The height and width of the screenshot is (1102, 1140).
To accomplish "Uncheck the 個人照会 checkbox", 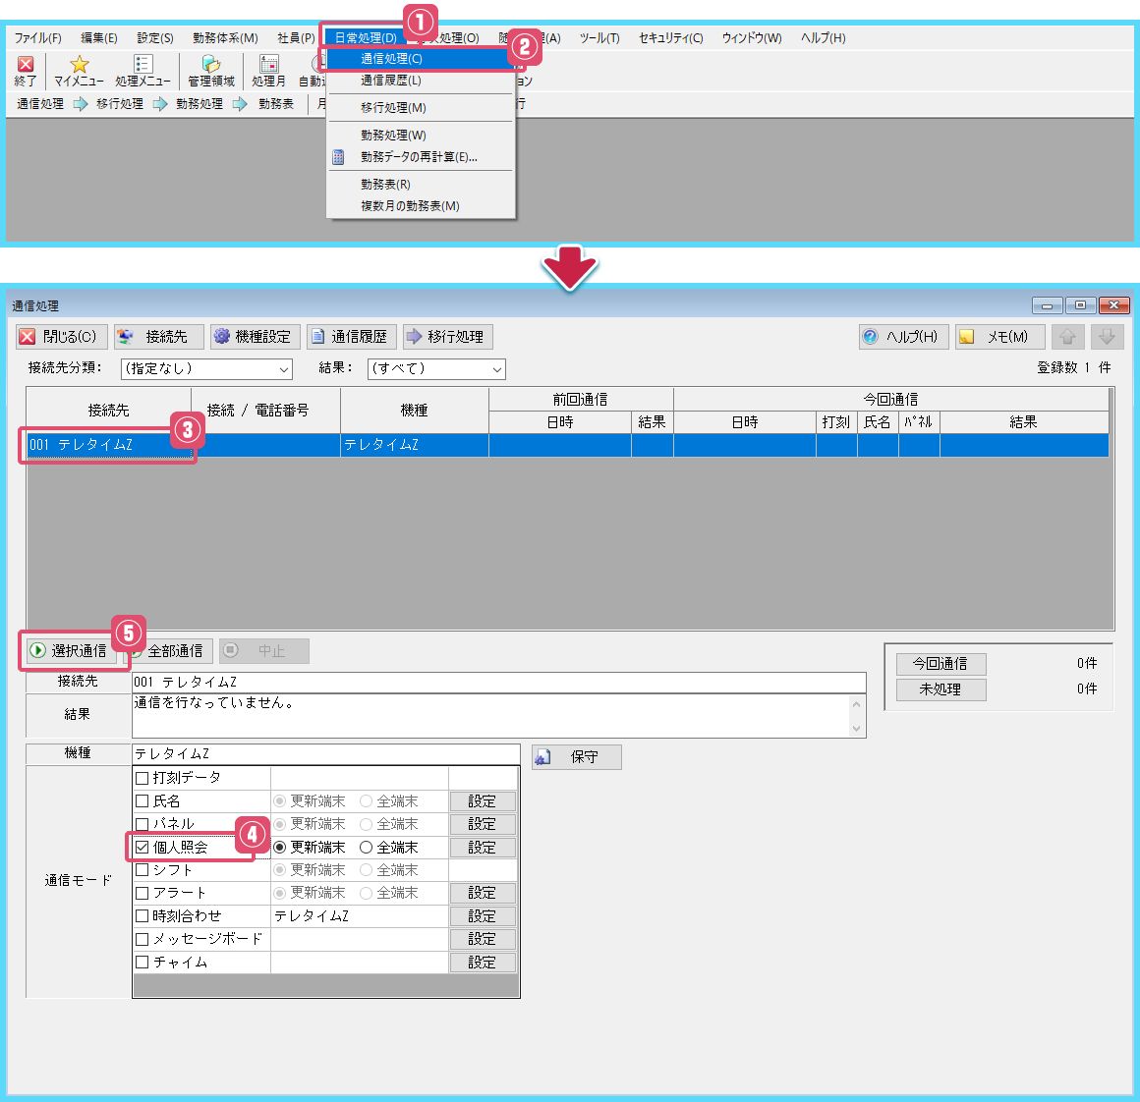I will [x=142, y=847].
